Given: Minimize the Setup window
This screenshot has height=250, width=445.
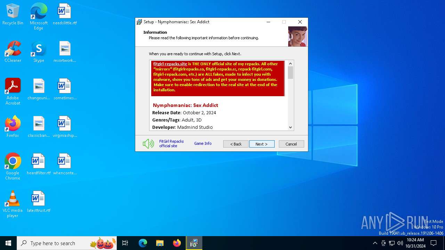Looking at the screenshot, I should (268, 22).
